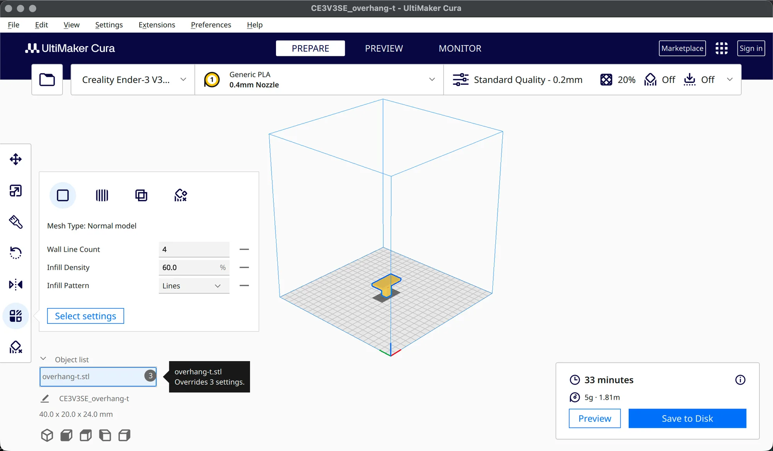Remove the Infill Density override
The height and width of the screenshot is (451, 773).
point(244,267)
